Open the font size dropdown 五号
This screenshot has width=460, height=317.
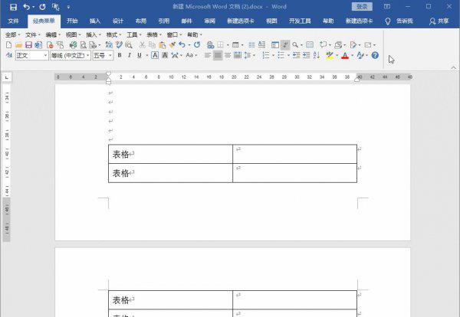(110, 55)
